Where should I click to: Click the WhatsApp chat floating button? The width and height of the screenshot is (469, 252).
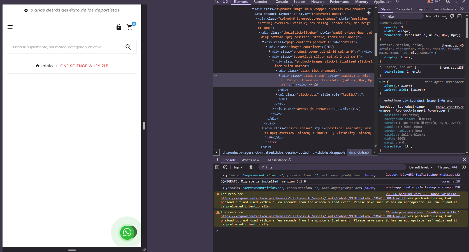pos(127,232)
